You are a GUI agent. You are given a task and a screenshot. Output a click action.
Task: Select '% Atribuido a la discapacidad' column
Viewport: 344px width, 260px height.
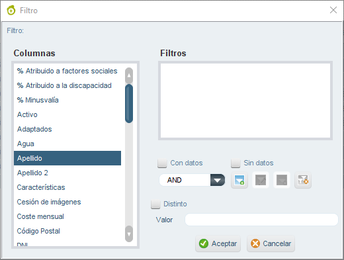pos(67,85)
